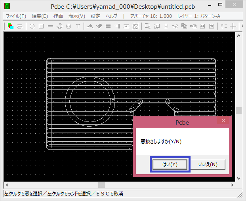The width and height of the screenshot is (246, 201).
Task: Open the ファイル(F) menu
Action: coord(16,16)
